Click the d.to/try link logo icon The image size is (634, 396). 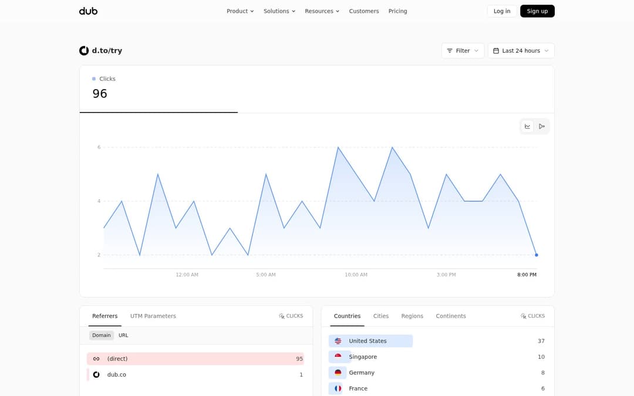(84, 50)
